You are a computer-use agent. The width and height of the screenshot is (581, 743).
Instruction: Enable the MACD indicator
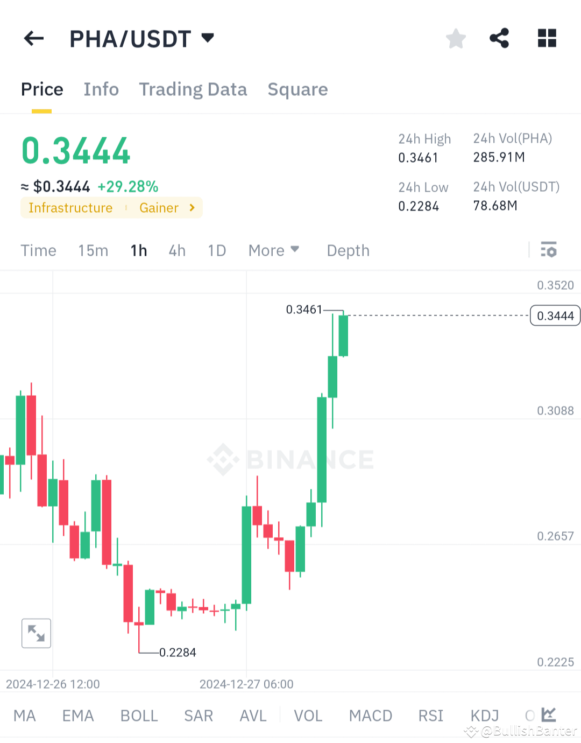click(x=371, y=716)
